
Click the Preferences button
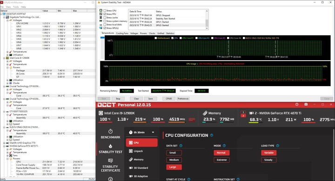[183, 99]
